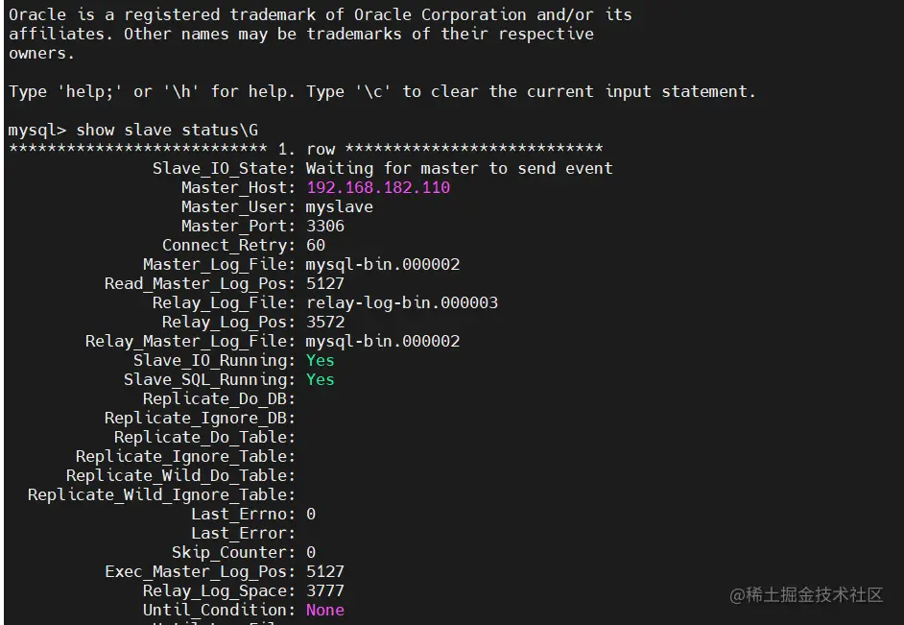Click the Exec_Master_Log_Pos value 5127
The image size is (904, 625).
coord(325,571)
